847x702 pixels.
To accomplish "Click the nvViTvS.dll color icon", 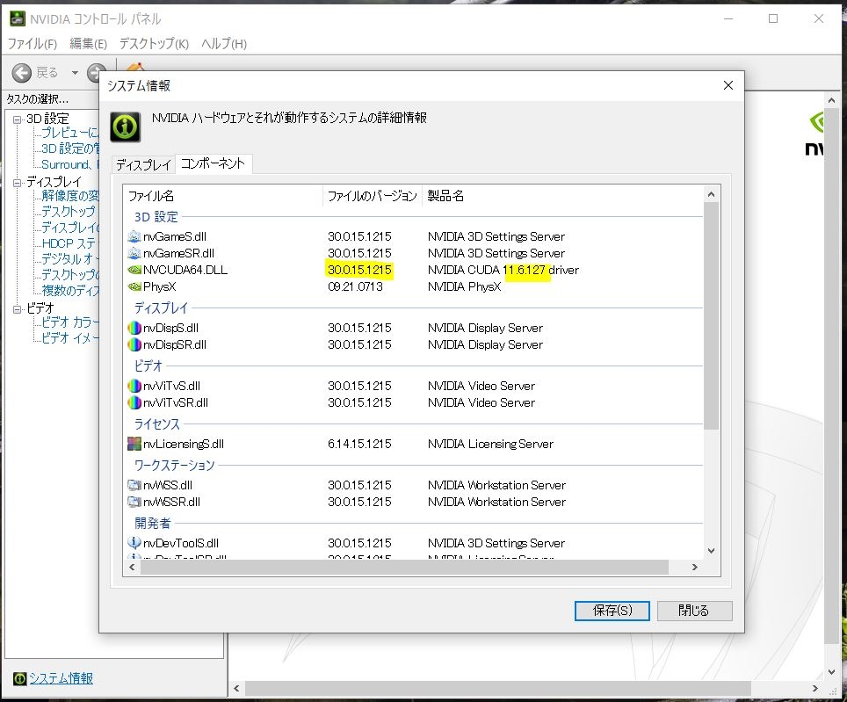I will (x=134, y=386).
